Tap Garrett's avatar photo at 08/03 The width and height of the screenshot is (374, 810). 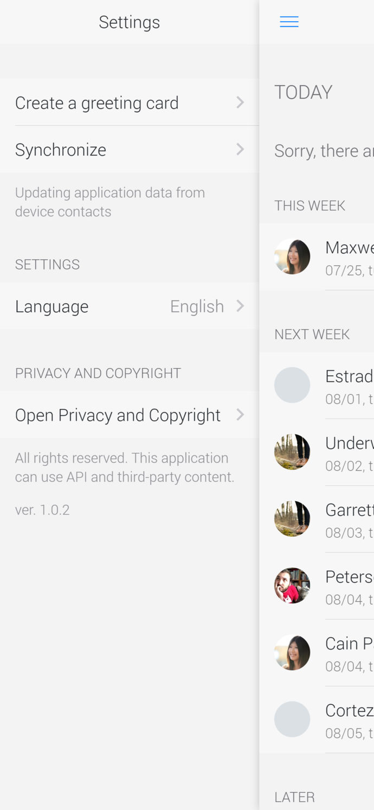292,519
